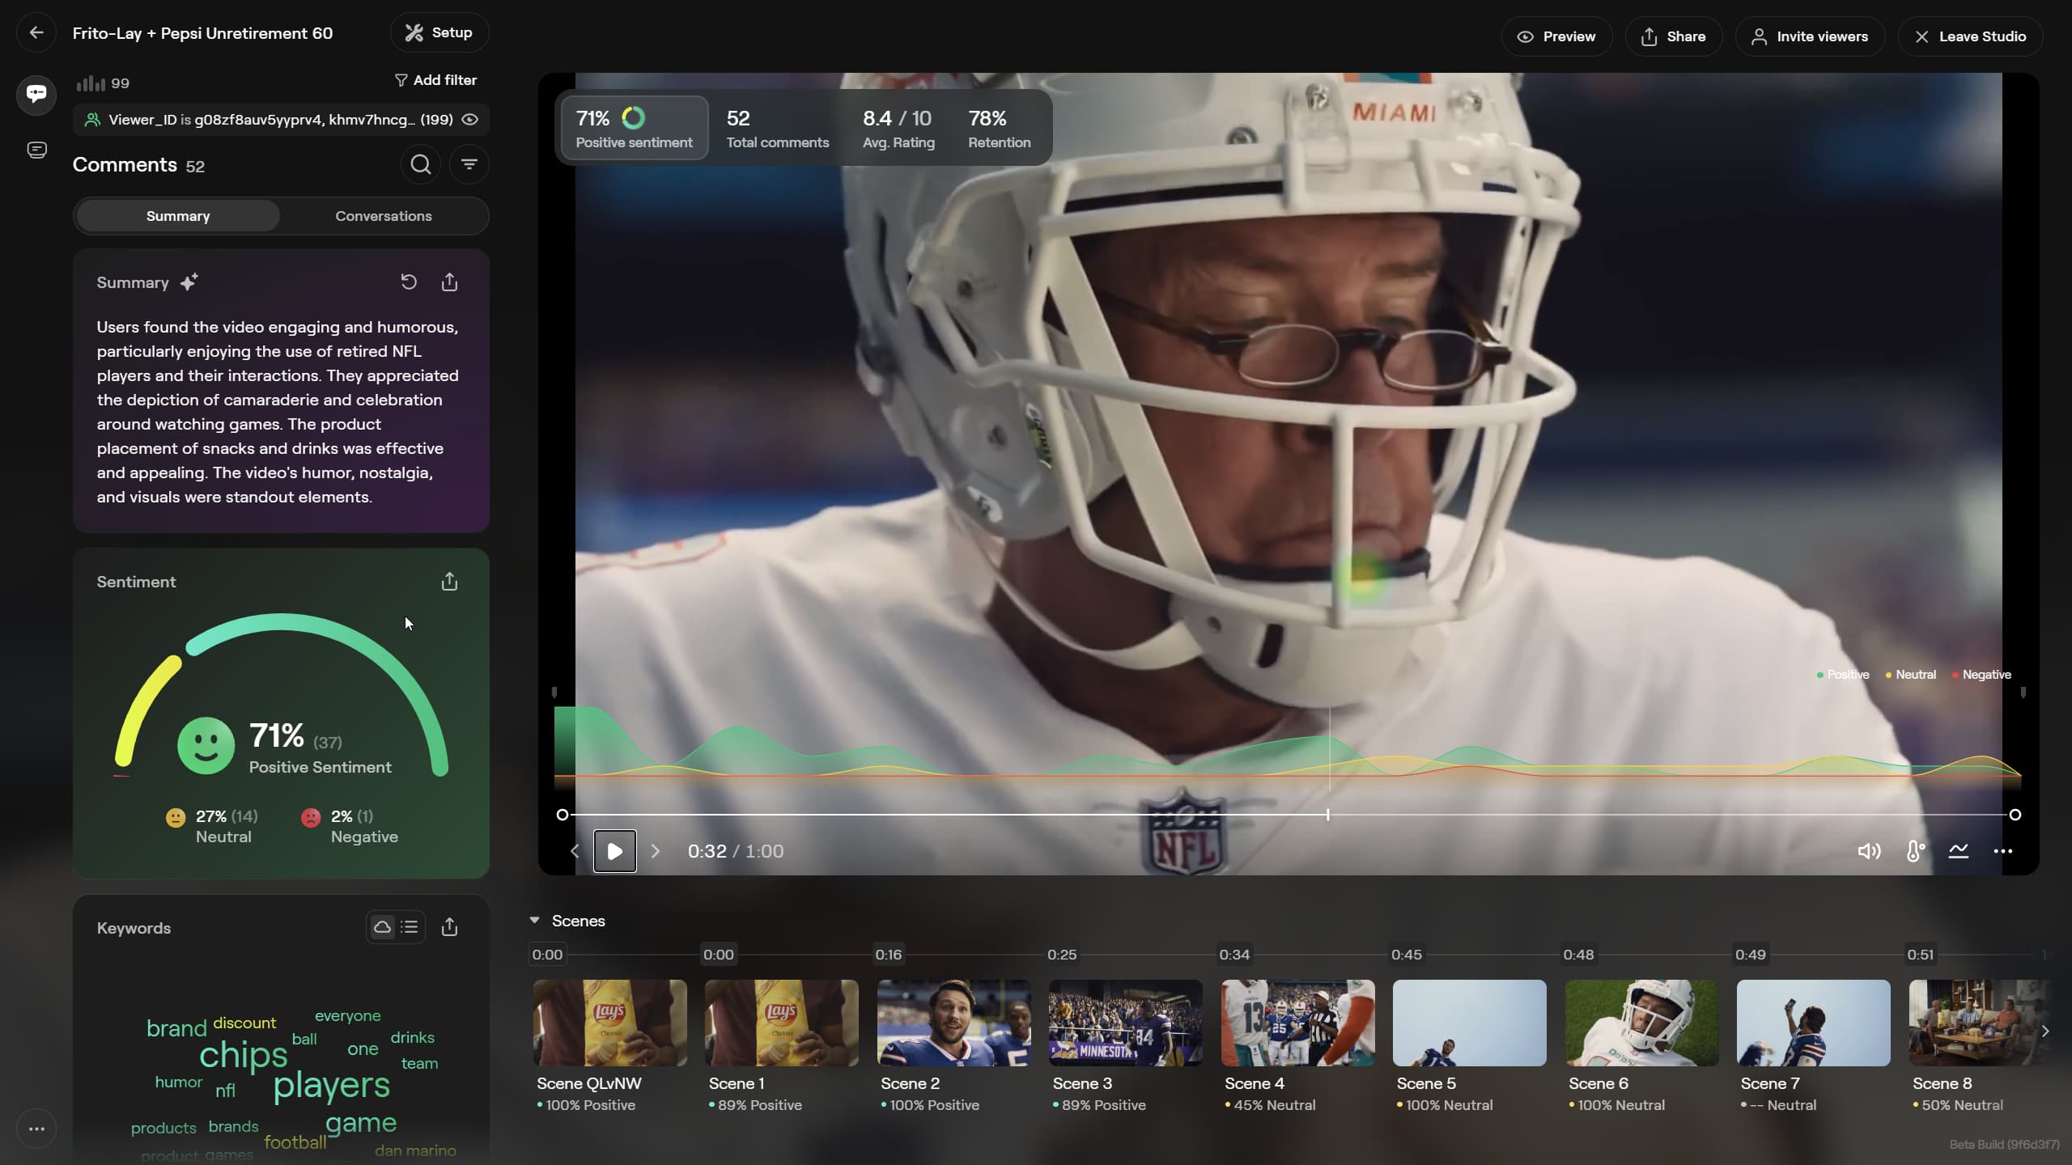Open Scene 6 thumbnail
This screenshot has height=1165, width=2072.
(1642, 1023)
